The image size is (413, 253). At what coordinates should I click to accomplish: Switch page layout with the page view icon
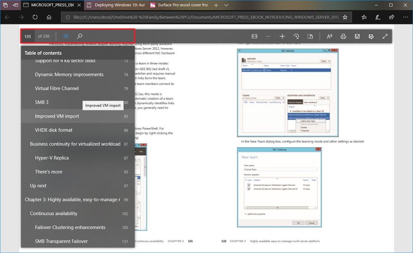(310, 36)
